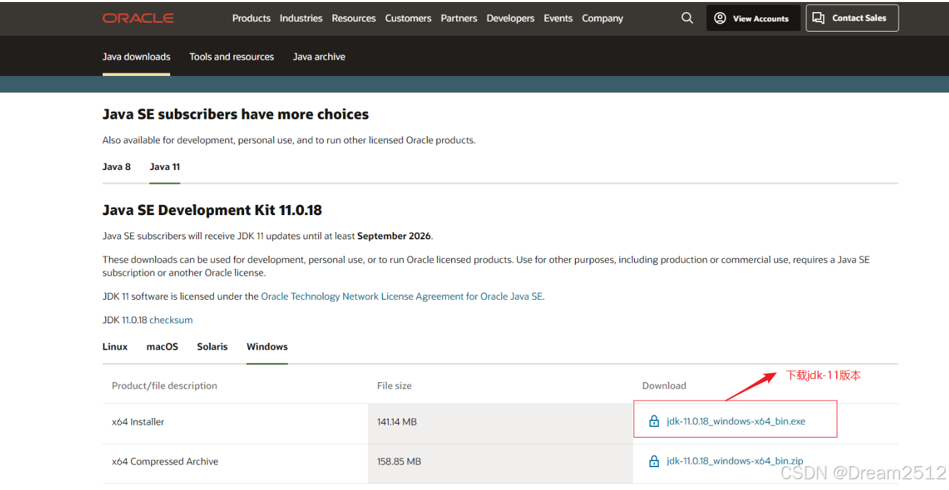
Task: Switch to the Solaris tab
Action: tap(213, 347)
